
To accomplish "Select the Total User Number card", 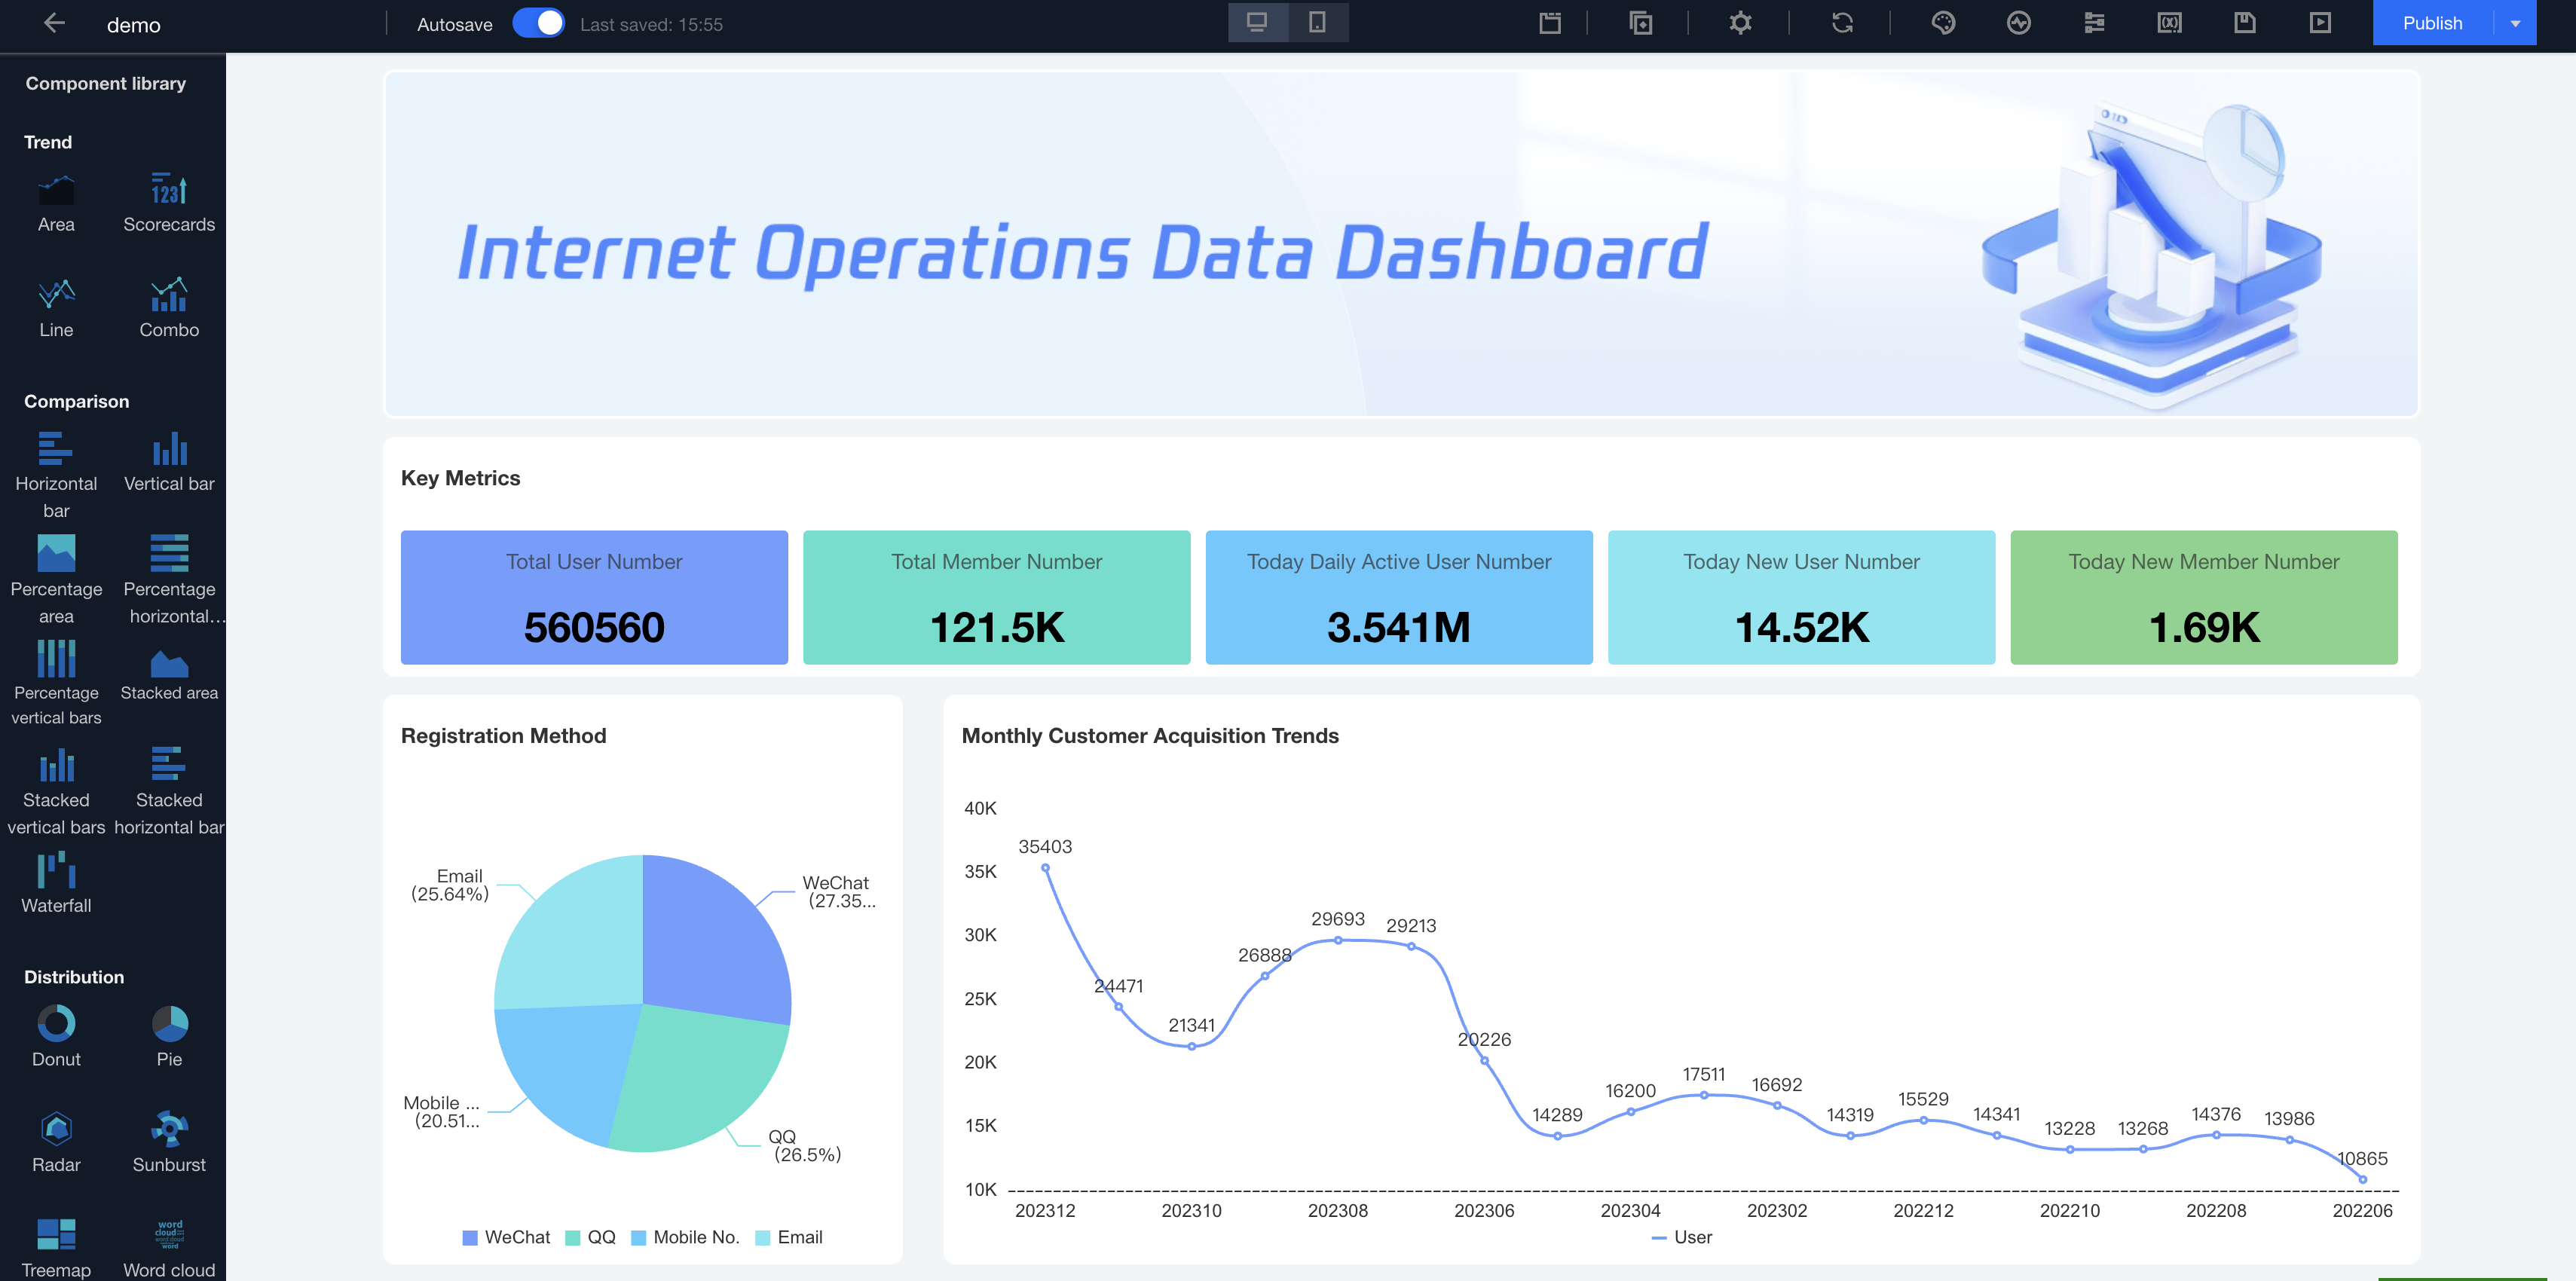I will point(594,597).
